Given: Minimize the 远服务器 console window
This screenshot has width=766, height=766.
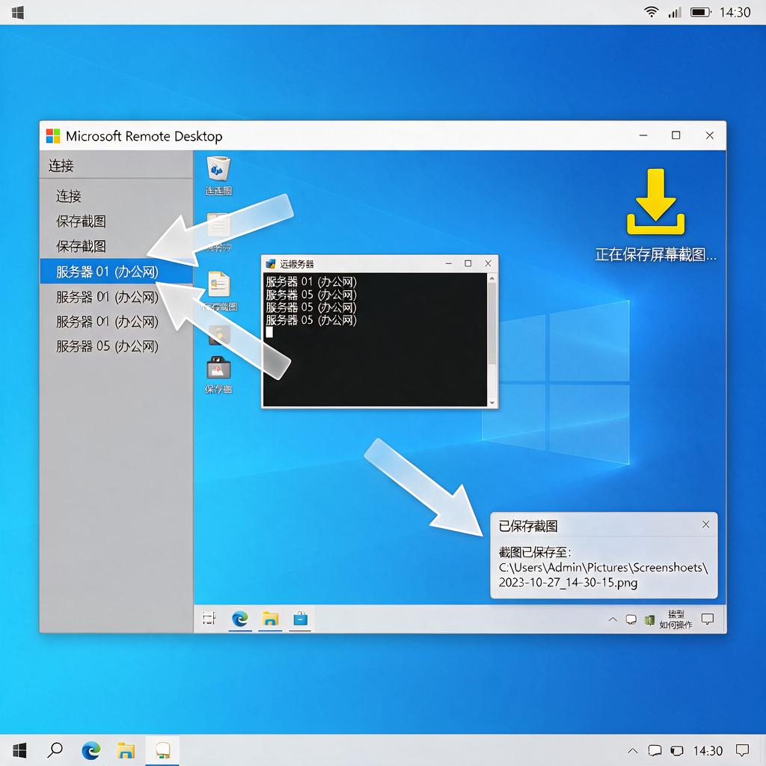Looking at the screenshot, I should tap(449, 263).
